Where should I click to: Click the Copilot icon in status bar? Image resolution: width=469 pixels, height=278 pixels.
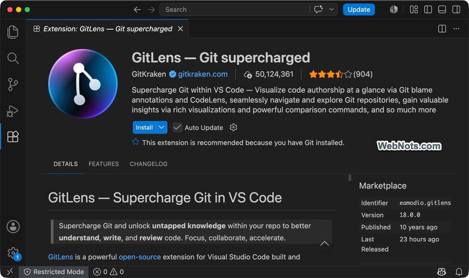[x=442, y=272]
